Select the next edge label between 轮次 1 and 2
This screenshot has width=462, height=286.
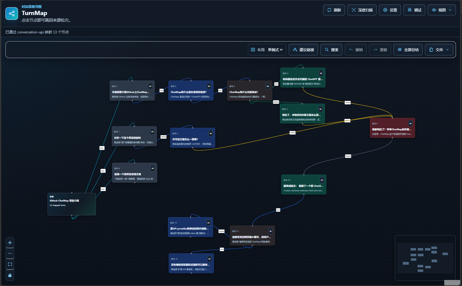162,91
